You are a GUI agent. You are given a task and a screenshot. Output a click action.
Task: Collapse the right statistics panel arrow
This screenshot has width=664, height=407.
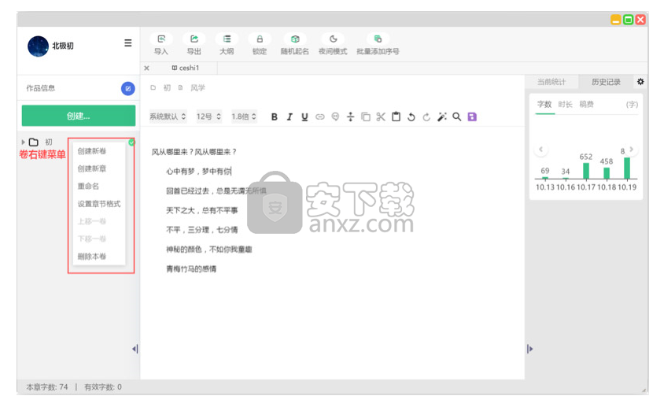click(529, 349)
